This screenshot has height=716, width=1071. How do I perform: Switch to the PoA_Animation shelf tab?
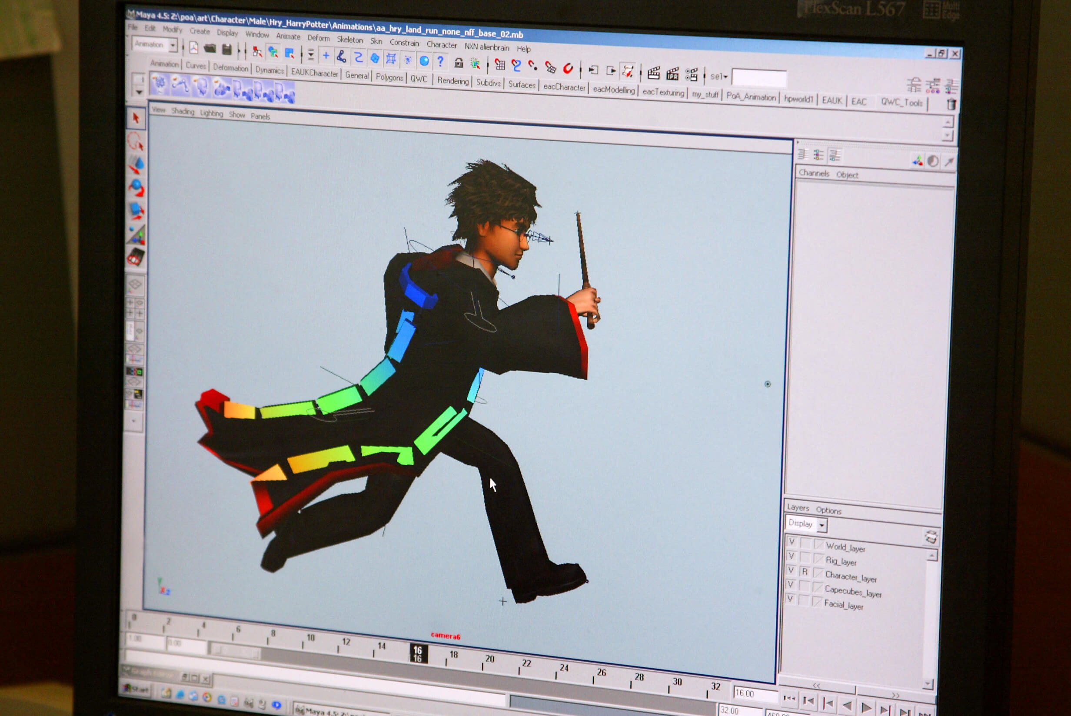tap(751, 96)
